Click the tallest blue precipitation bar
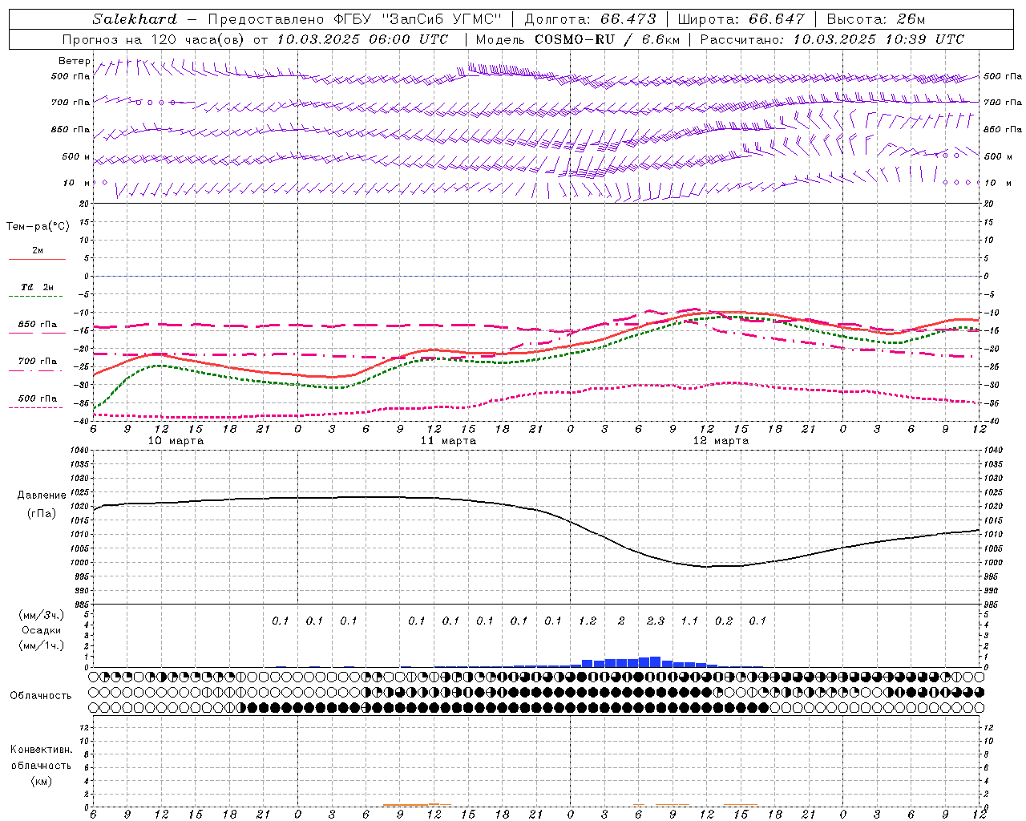Image resolution: width=1026 pixels, height=821 pixels. [655, 662]
